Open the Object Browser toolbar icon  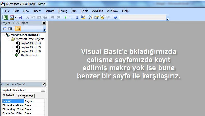click(102, 17)
